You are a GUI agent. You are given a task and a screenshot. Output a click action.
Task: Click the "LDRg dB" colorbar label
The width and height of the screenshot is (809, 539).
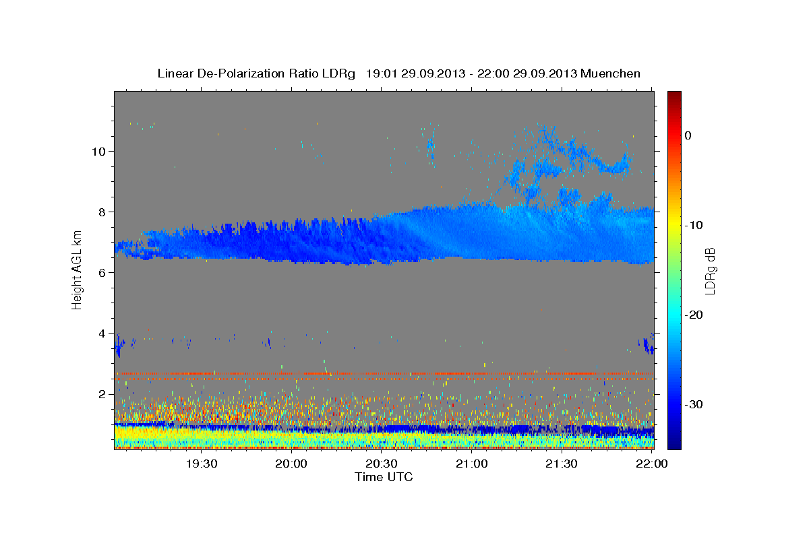710,270
